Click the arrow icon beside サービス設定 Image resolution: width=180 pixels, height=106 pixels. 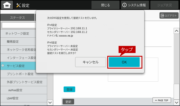(3, 66)
